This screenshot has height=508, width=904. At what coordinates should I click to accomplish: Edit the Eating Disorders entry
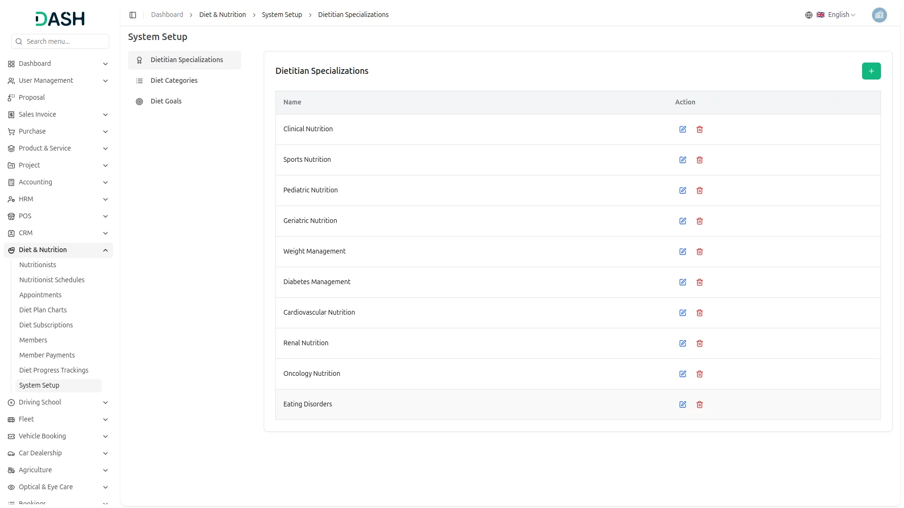(x=683, y=405)
